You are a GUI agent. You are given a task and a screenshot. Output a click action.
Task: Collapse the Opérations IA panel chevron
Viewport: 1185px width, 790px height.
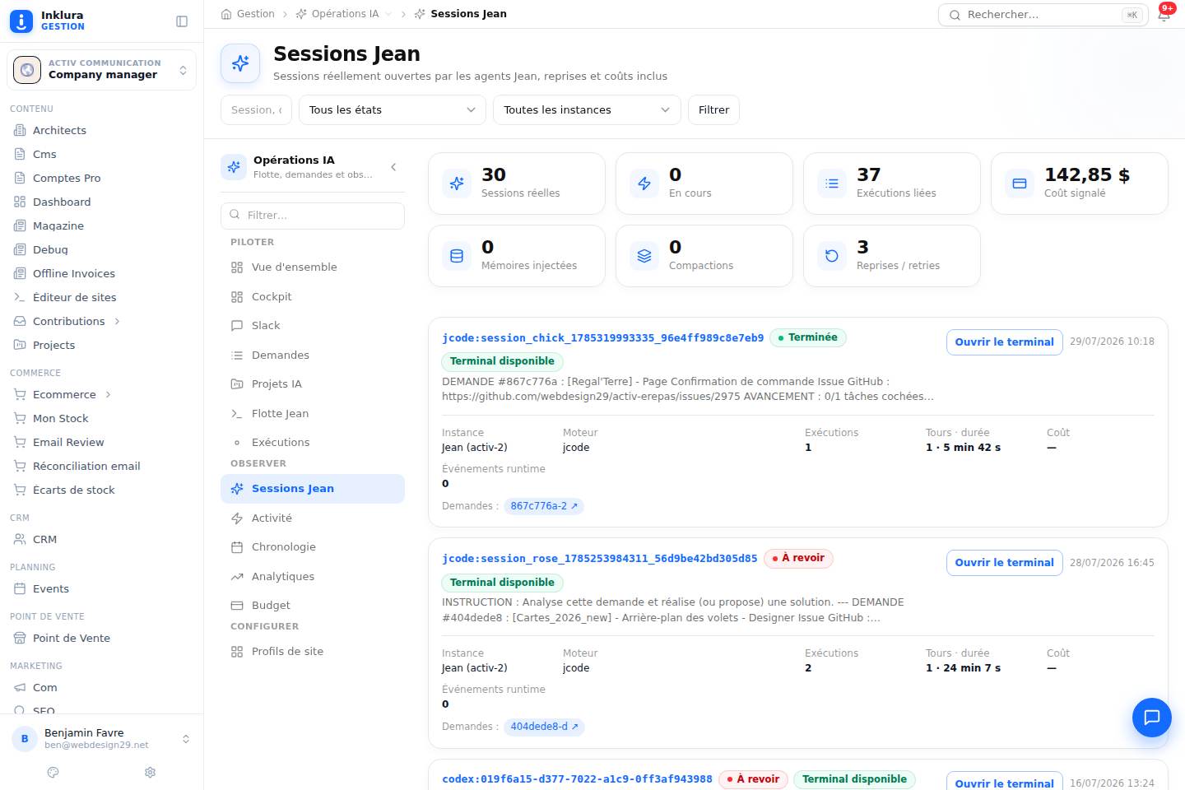tap(393, 167)
